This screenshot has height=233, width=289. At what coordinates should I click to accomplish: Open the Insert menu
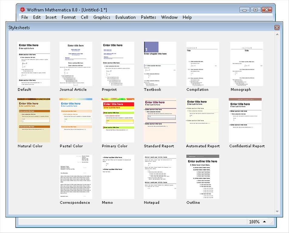coord(51,17)
